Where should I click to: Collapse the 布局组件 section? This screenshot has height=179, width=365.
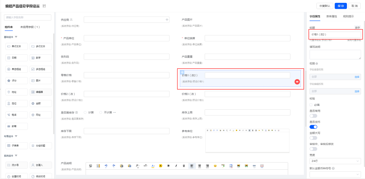pyautogui.click(x=16, y=136)
